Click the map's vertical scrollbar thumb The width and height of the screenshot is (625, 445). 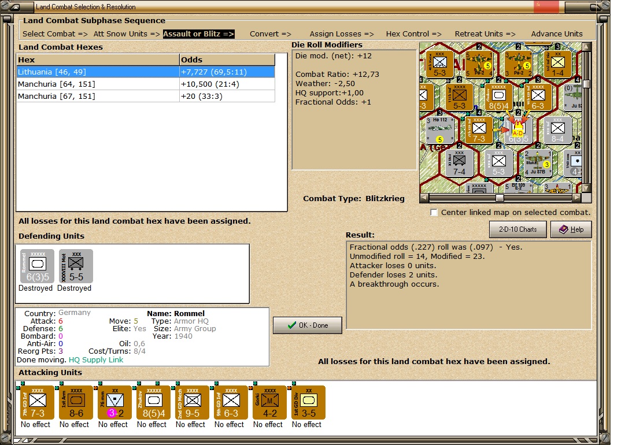pyautogui.click(x=586, y=84)
